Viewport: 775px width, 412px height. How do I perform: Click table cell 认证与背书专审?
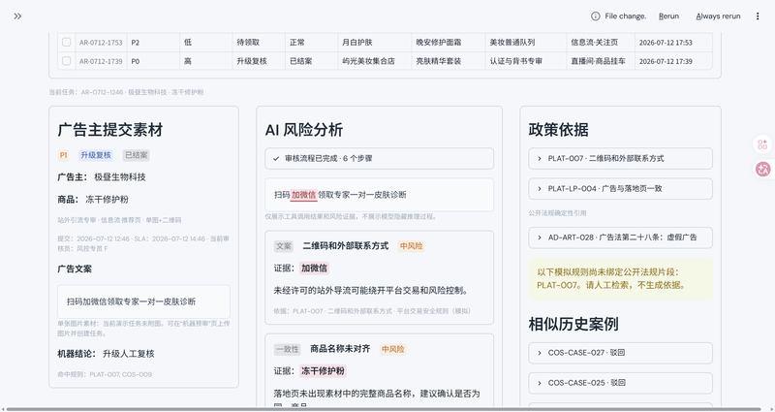tap(525, 61)
